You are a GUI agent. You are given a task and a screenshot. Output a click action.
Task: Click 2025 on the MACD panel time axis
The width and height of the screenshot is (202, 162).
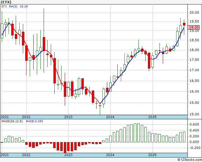pos(152,155)
